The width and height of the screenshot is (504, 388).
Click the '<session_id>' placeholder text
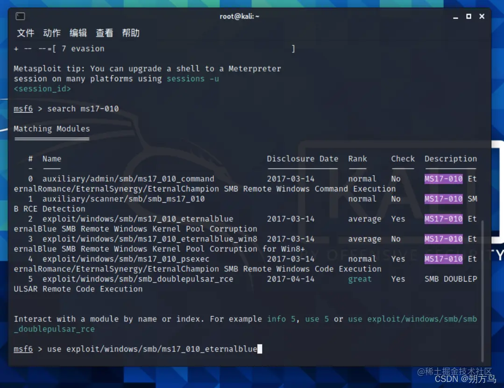tap(42, 89)
